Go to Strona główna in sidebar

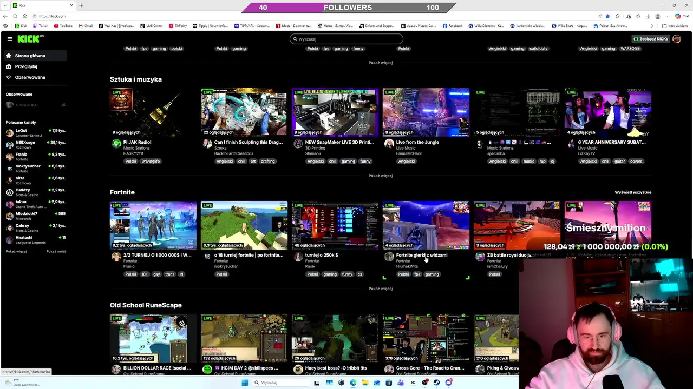point(35,56)
